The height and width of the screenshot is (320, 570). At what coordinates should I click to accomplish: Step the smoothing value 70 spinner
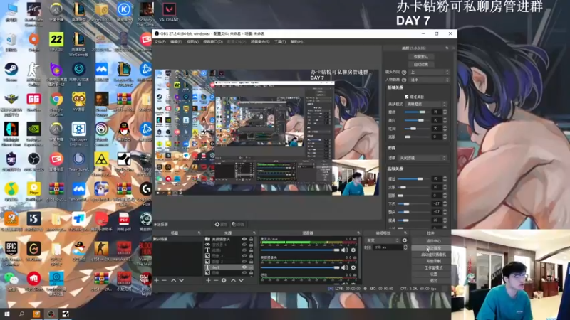pyautogui.click(x=445, y=112)
